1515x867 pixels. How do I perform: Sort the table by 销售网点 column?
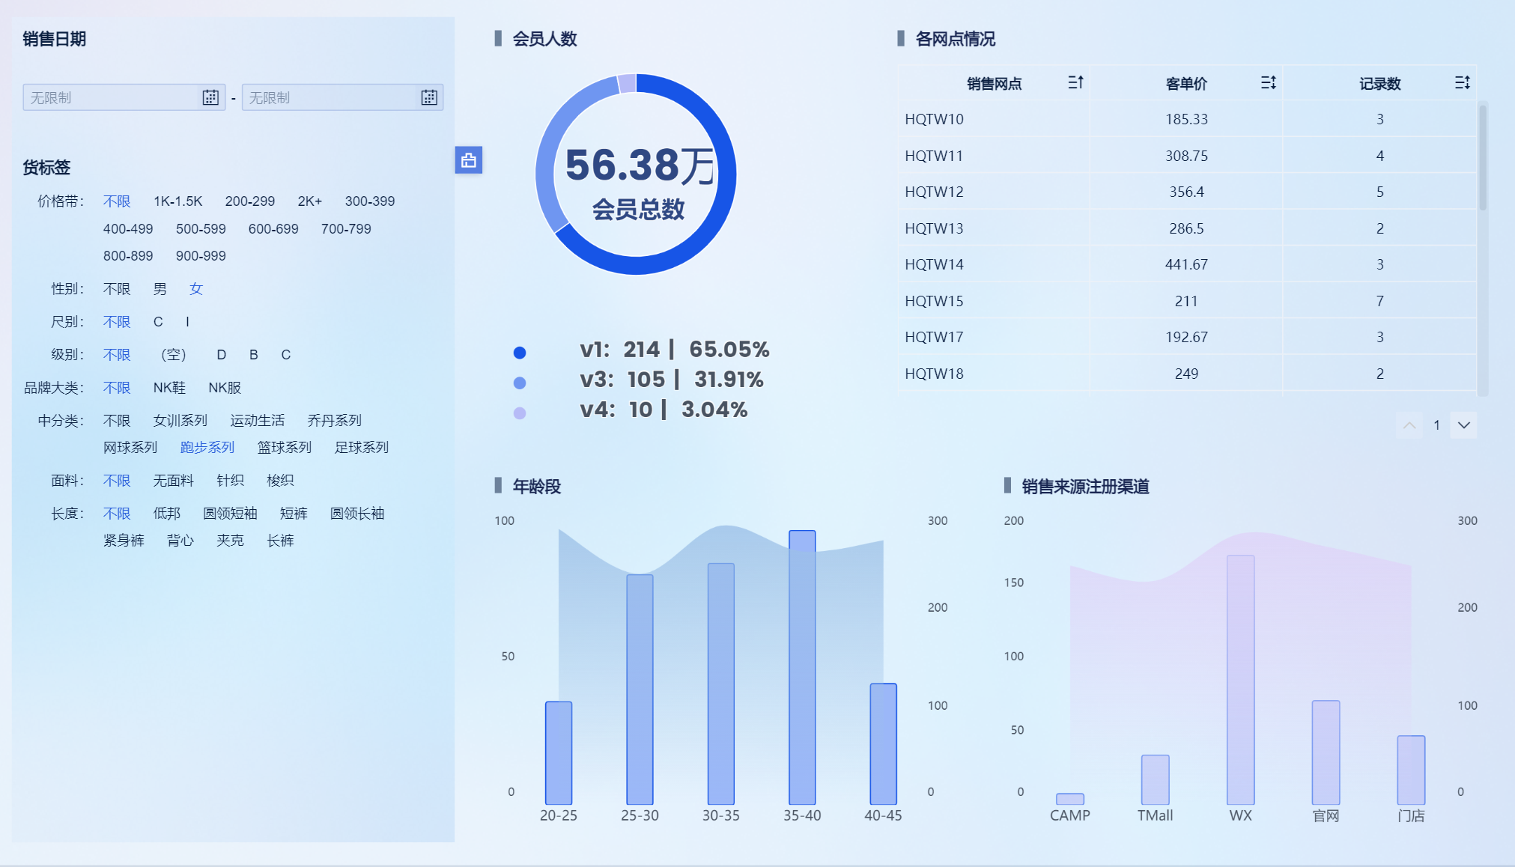point(1075,82)
